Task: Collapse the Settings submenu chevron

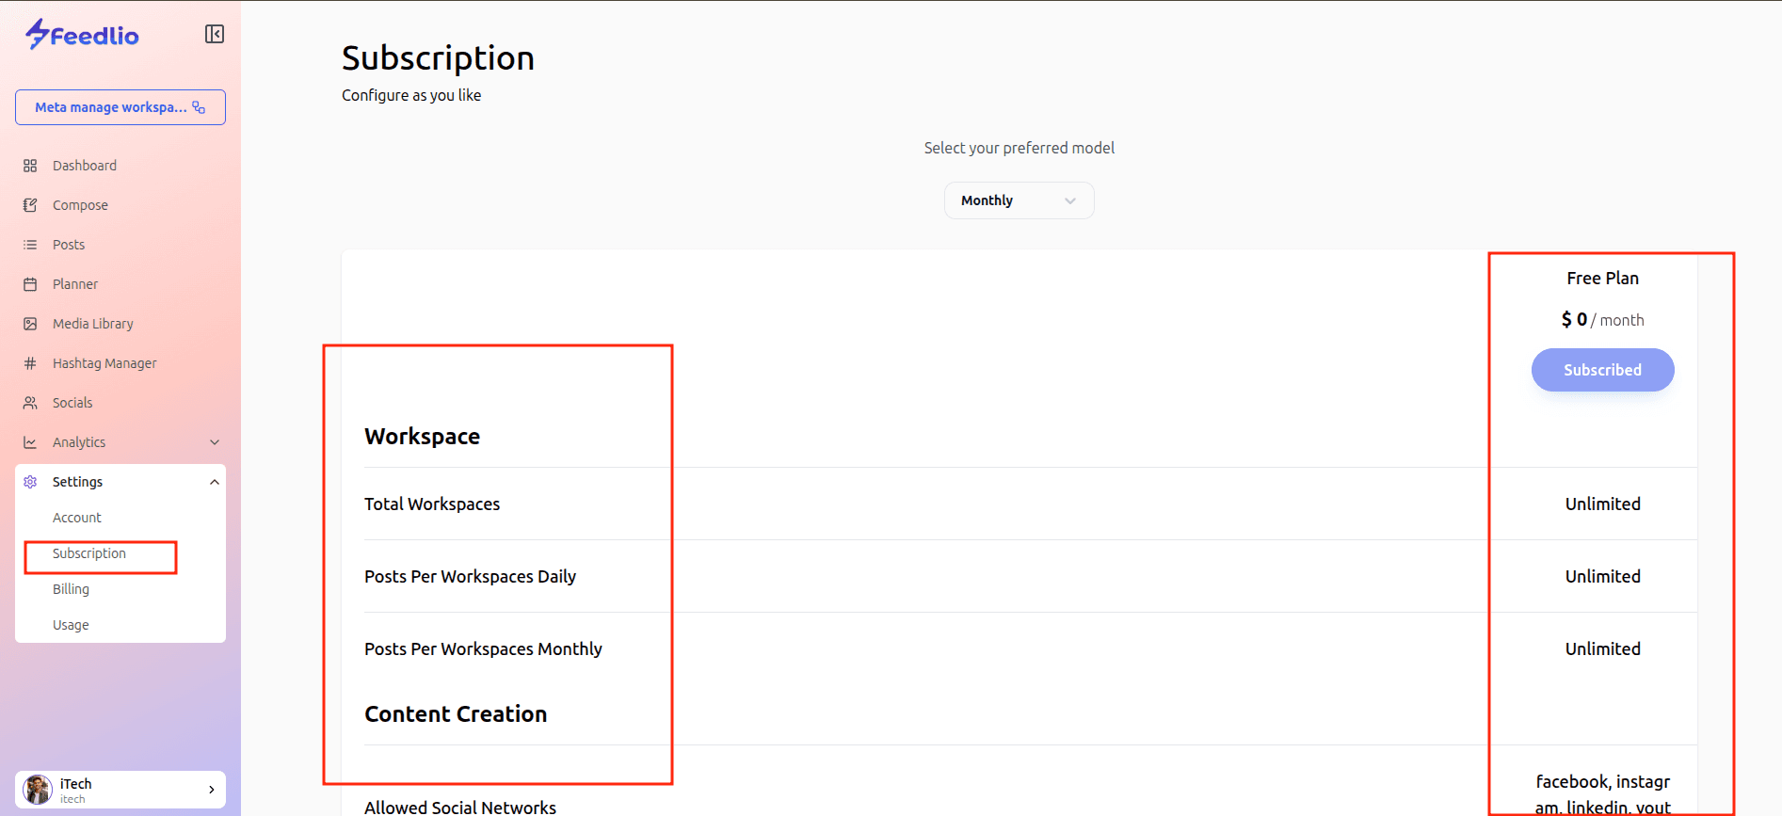Action: (215, 482)
